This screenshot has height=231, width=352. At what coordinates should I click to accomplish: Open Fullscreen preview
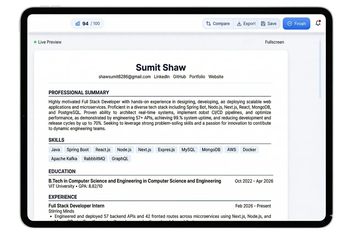coord(274,42)
